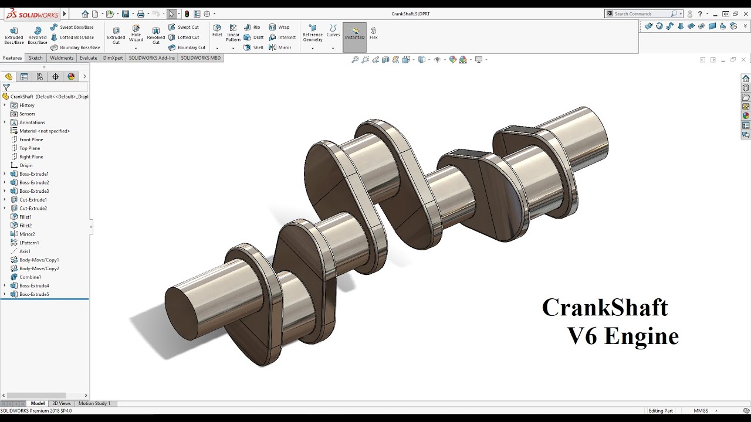Expand the History tree node
751x422 pixels.
point(5,105)
